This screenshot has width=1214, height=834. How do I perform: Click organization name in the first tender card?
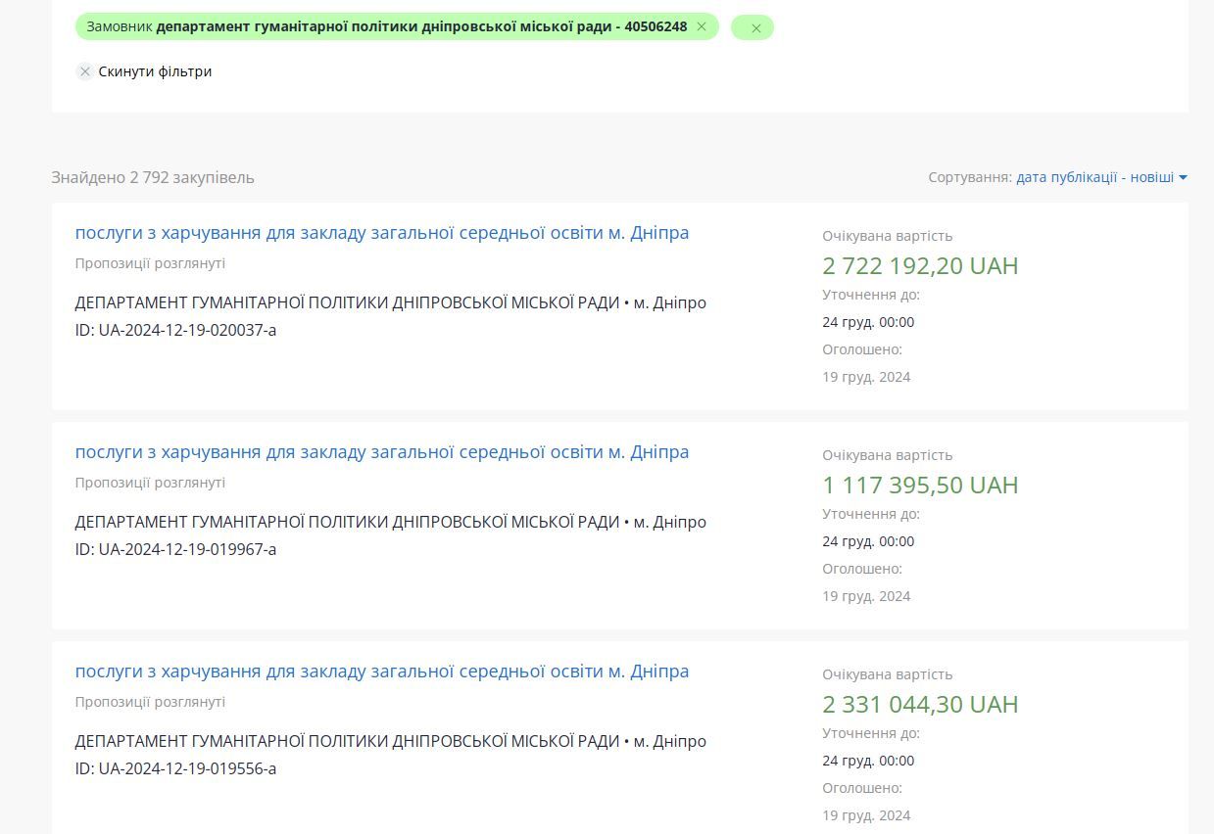tap(347, 302)
